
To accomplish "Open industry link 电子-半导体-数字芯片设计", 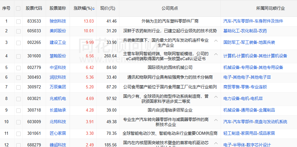I will tap(247, 145).
